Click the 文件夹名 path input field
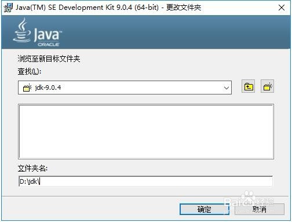The width and height of the screenshot is (292, 222). pyautogui.click(x=146, y=181)
